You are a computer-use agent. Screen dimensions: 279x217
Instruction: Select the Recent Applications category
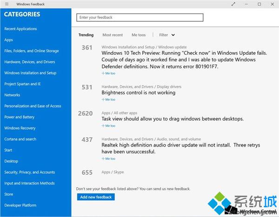click(x=20, y=29)
